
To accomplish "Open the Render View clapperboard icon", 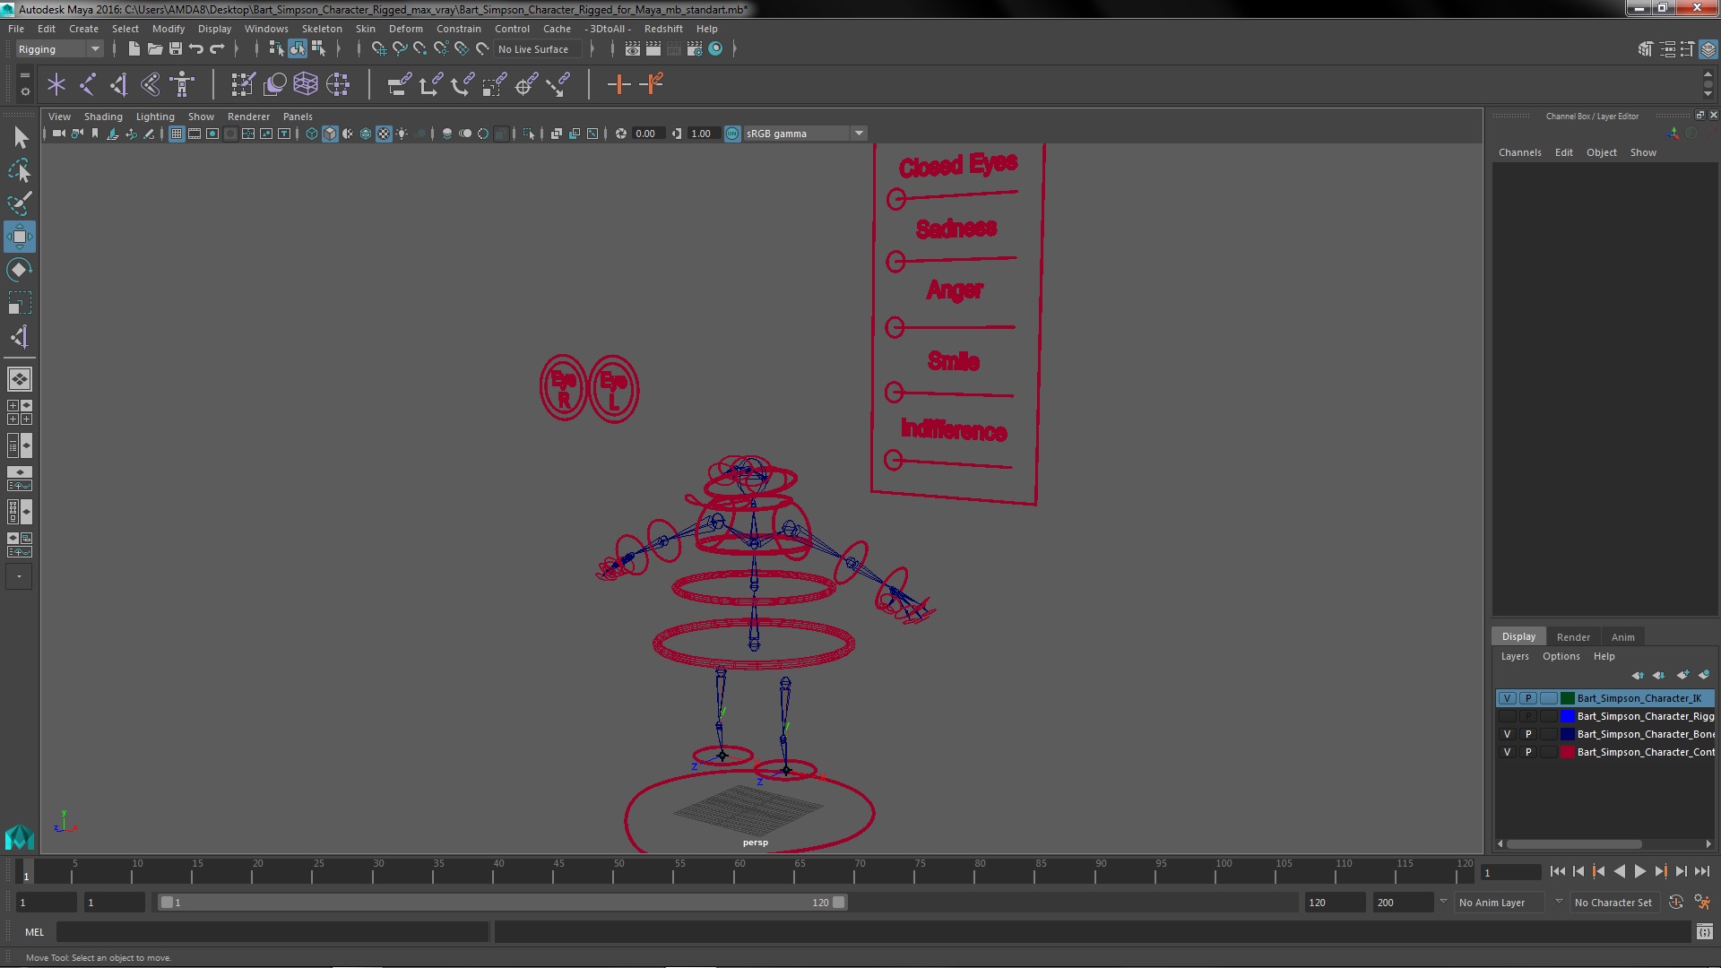I will (633, 48).
